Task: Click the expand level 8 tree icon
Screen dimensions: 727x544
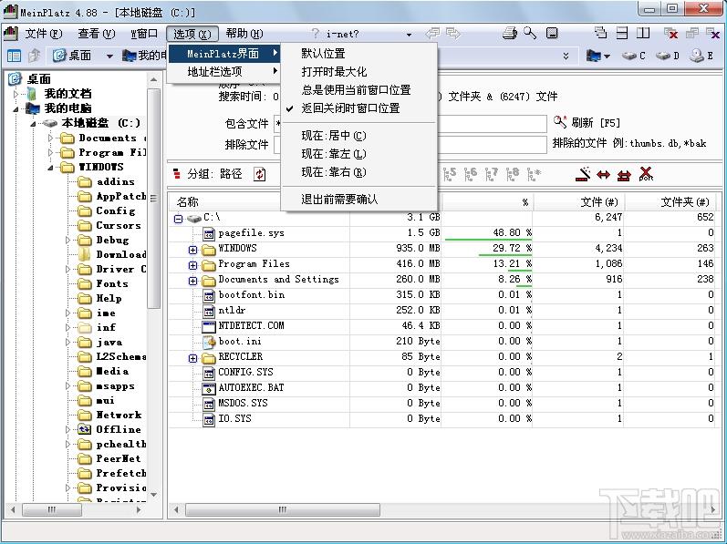Action: tap(513, 174)
